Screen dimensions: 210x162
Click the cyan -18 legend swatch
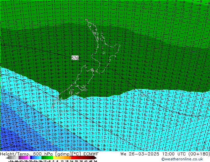(x=40, y=158)
